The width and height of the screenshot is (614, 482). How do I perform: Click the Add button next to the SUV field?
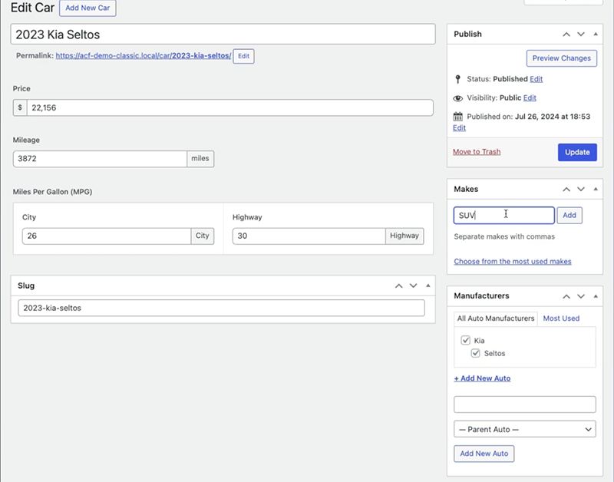click(x=569, y=215)
